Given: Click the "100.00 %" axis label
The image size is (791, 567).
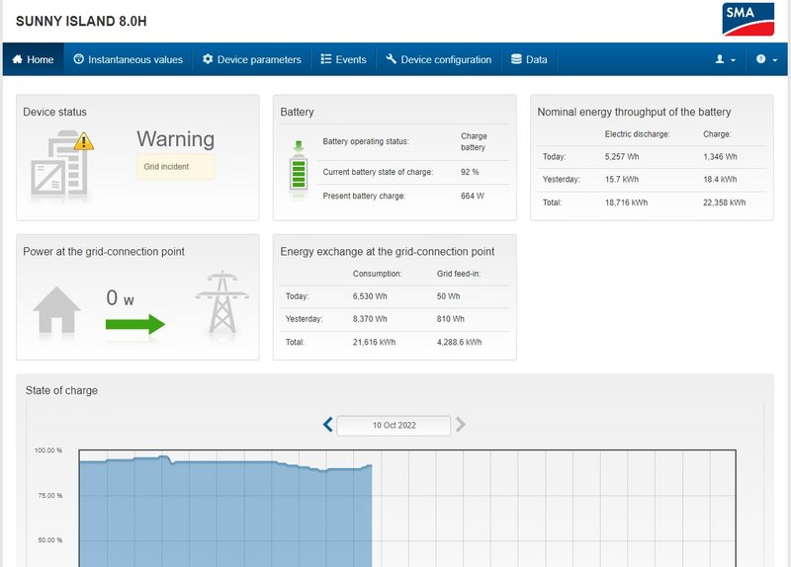Looking at the screenshot, I should [48, 450].
